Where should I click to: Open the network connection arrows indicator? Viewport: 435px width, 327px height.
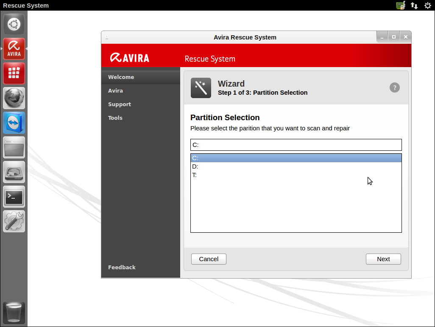tap(414, 6)
